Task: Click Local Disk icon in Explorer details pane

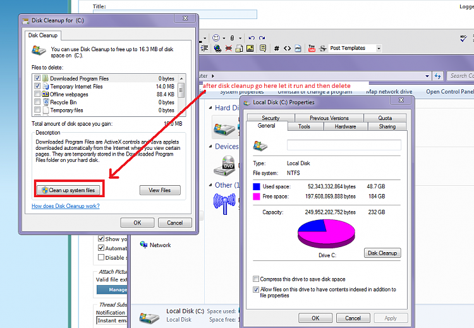Action: point(149,317)
